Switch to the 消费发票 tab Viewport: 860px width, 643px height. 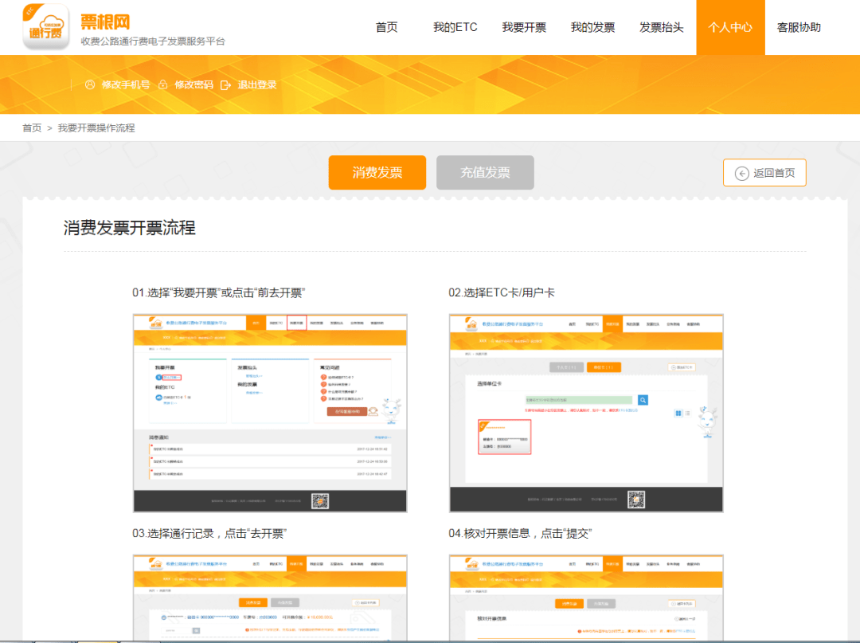(x=377, y=173)
